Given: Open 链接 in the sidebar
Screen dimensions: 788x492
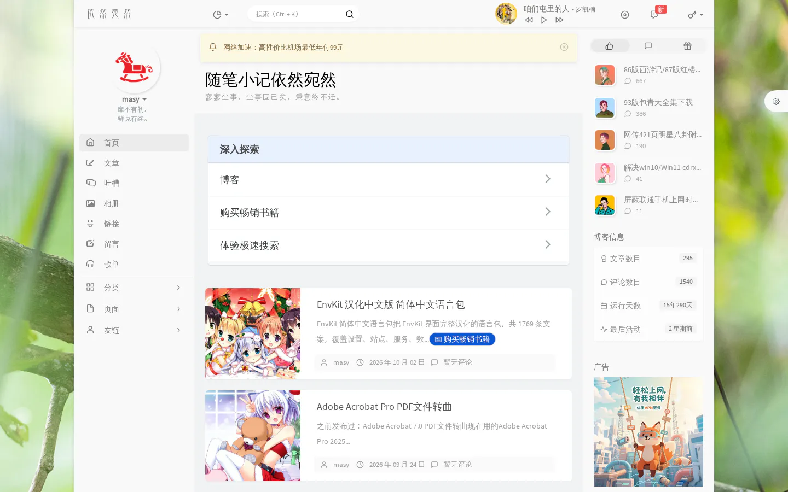Looking at the screenshot, I should (x=134, y=224).
